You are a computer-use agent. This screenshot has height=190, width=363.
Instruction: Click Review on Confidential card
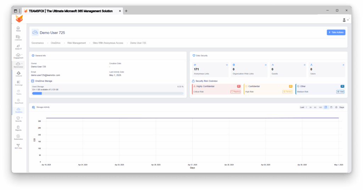pos(287,92)
